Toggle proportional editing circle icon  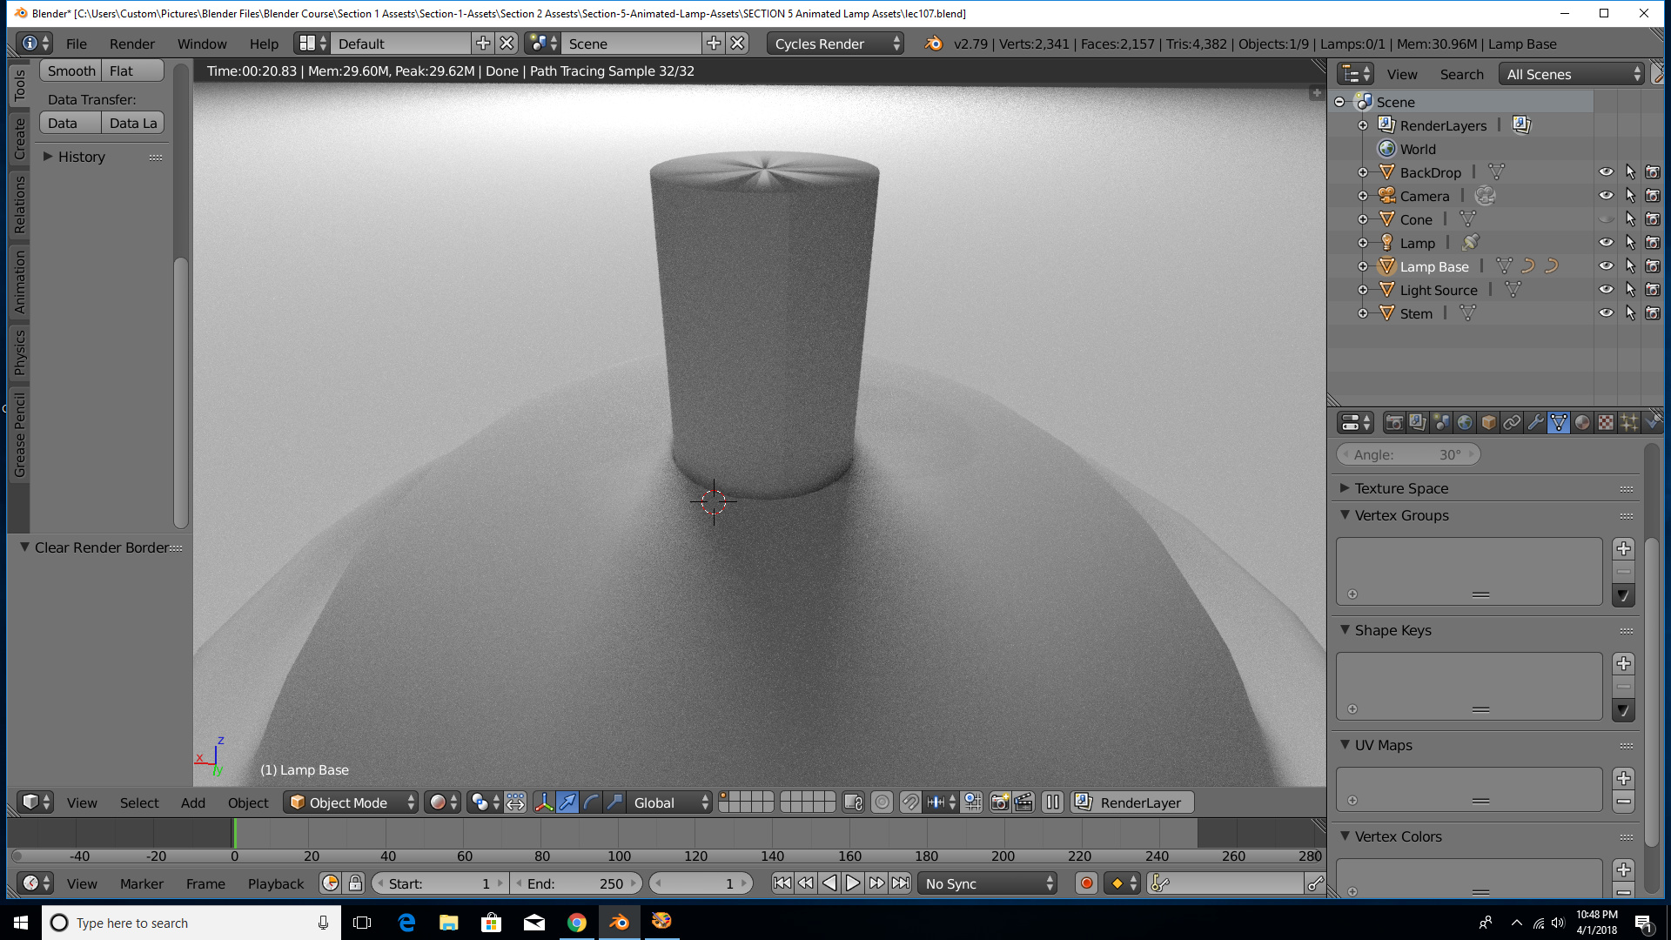[x=882, y=802]
